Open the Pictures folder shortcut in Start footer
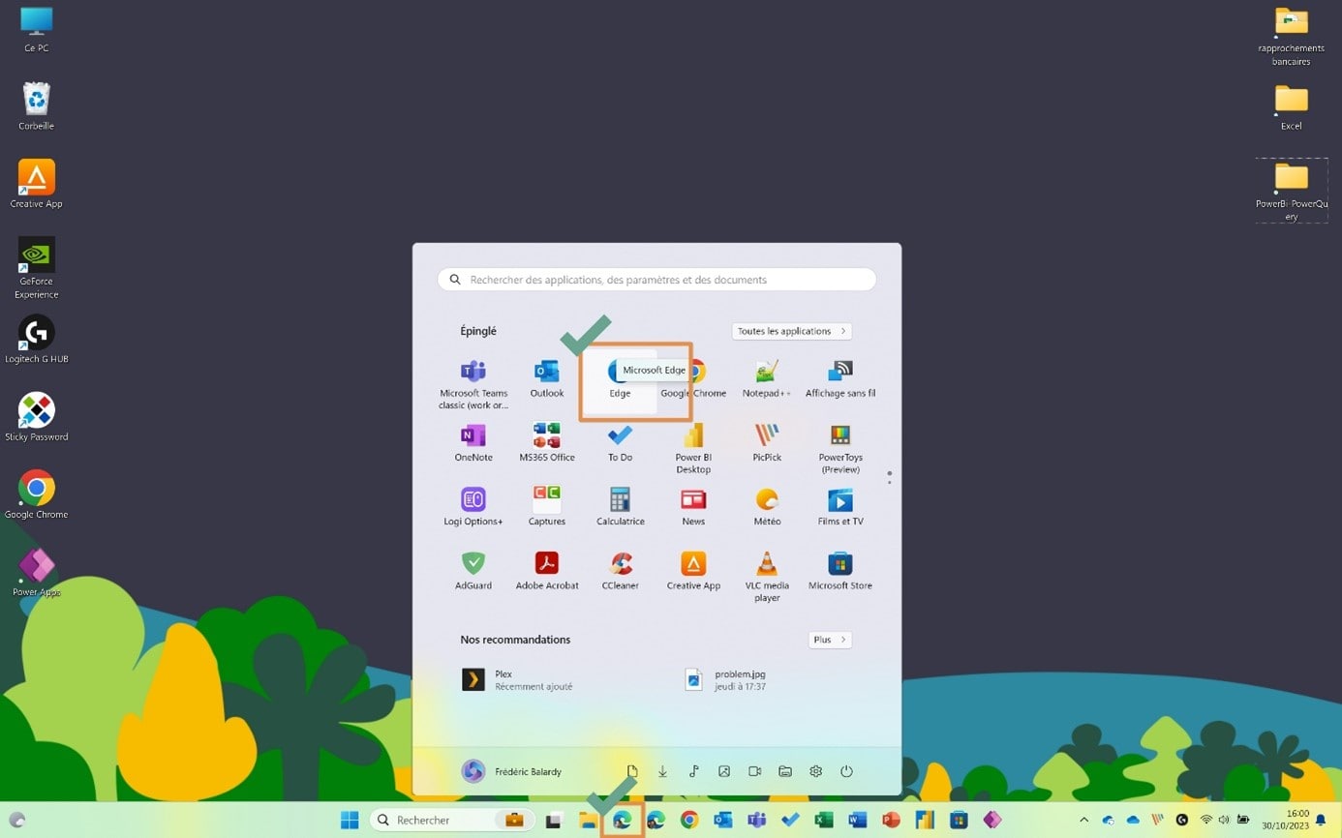The height and width of the screenshot is (838, 1342). point(724,771)
